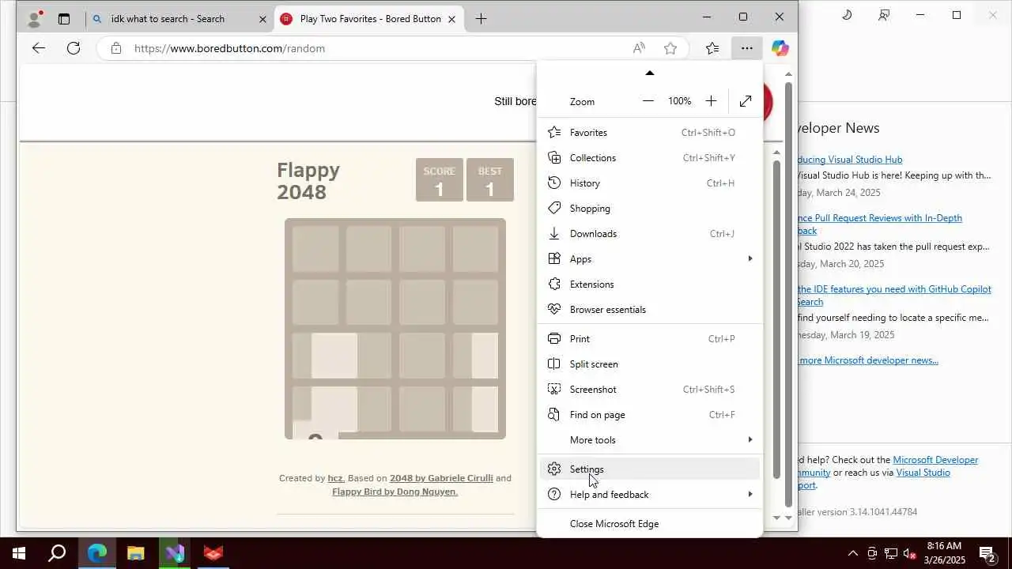Toggle theme icon in Visual Studio Installer

(847, 15)
